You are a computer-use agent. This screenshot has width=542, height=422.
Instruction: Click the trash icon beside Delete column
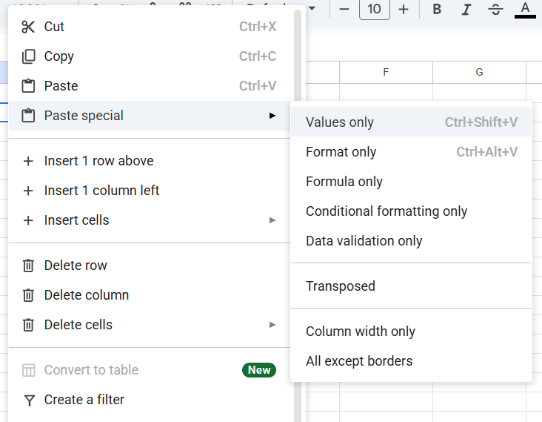28,295
